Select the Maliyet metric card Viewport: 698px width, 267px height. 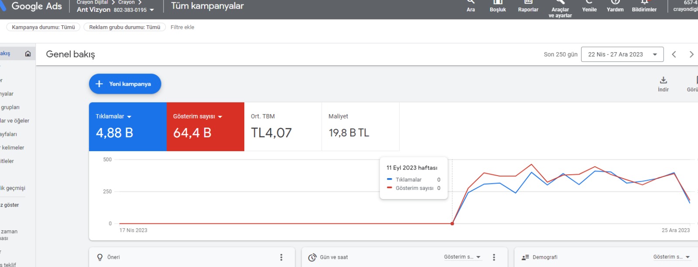tap(361, 127)
